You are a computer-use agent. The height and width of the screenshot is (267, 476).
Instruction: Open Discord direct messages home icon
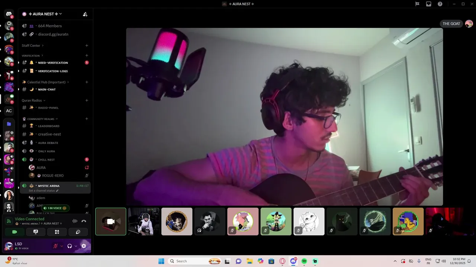point(9,14)
